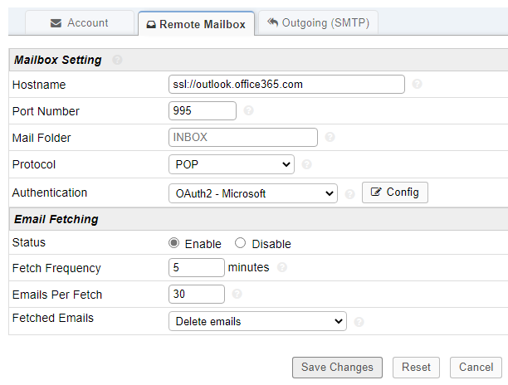The image size is (508, 385).
Task: Open the authentication Config button
Action: [x=395, y=192]
